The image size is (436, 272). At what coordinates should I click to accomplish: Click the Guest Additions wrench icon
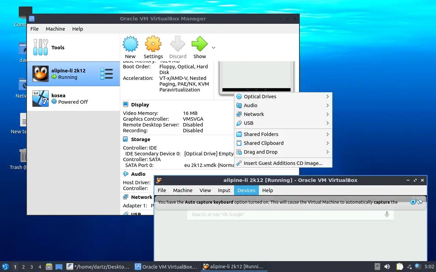pos(239,163)
